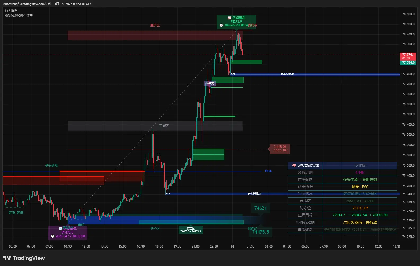Click the 支撑区 74475.5 - 74555.9 label
Viewport: 420px width, 266px height.
click(x=191, y=230)
